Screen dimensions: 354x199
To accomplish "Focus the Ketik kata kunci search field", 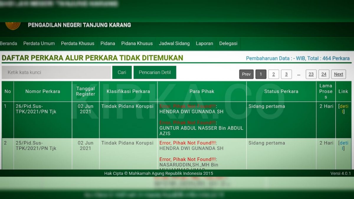I will pyautogui.click(x=56, y=72).
